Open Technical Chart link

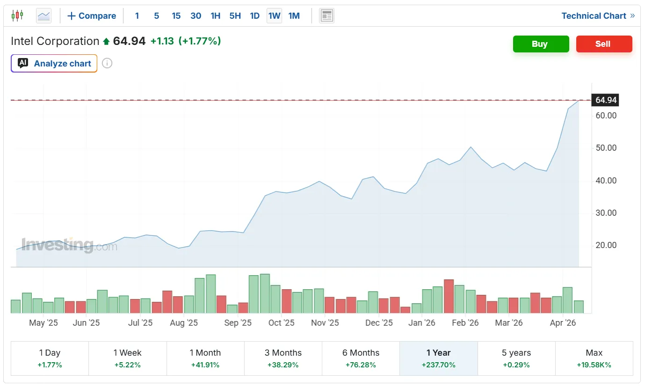pyautogui.click(x=598, y=16)
